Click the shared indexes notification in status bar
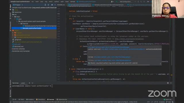The height and width of the screenshot is (103, 184). tap(75, 102)
